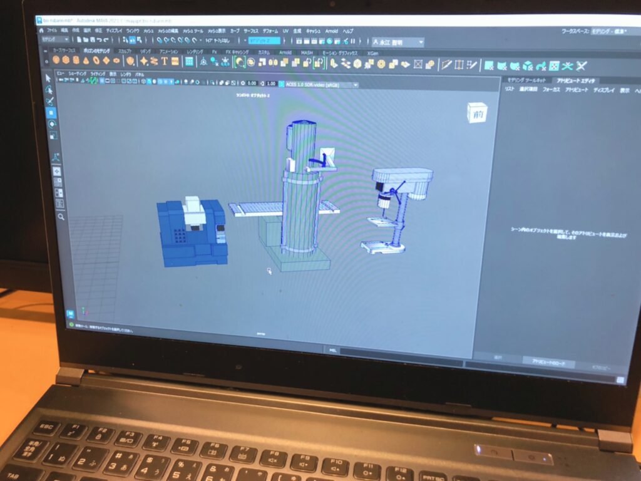
Task: Open the Outliner layout button
Action: click(59, 204)
